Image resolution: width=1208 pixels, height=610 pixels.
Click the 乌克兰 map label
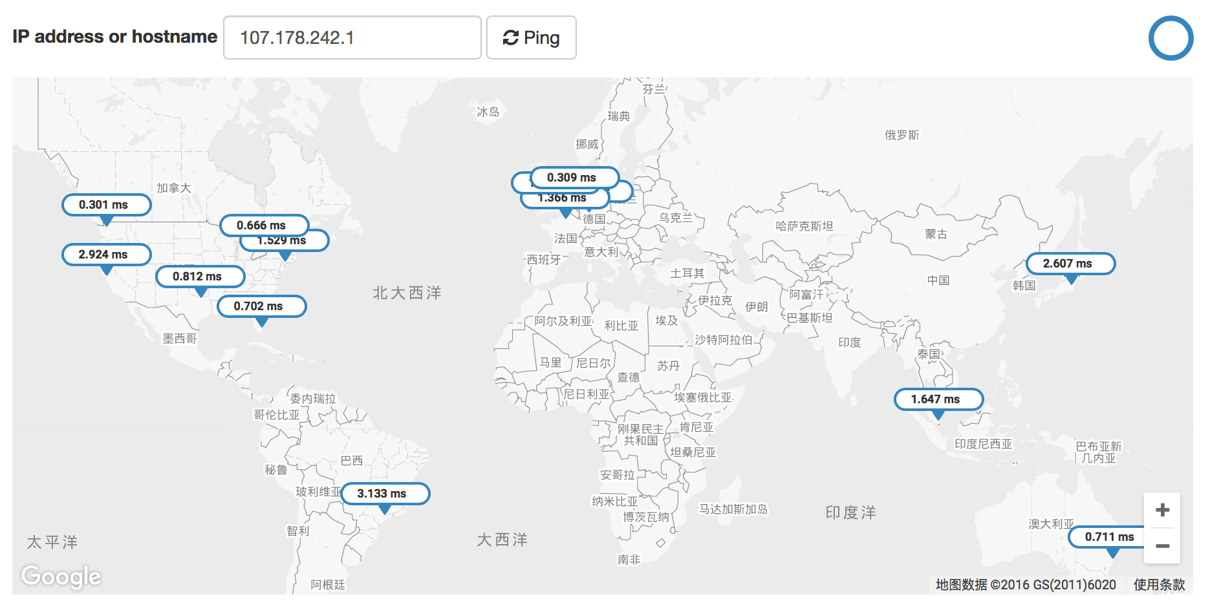676,218
